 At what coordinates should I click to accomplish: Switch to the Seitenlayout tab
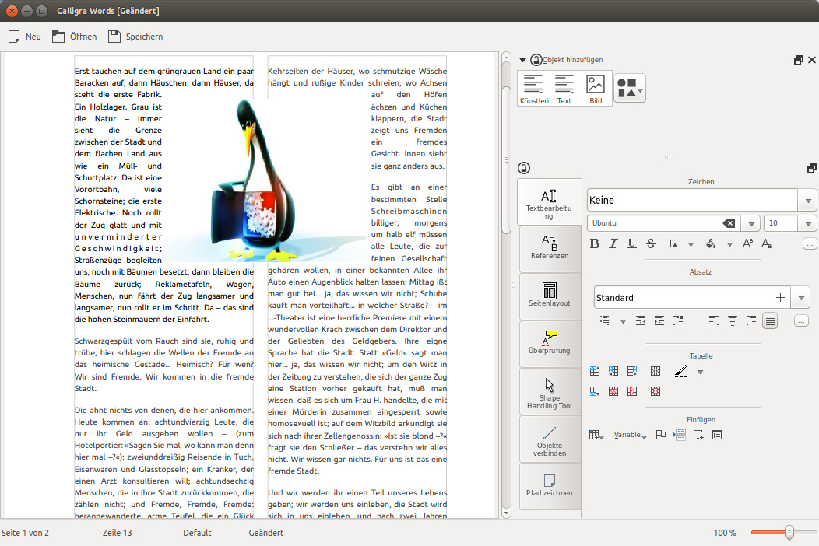click(550, 296)
